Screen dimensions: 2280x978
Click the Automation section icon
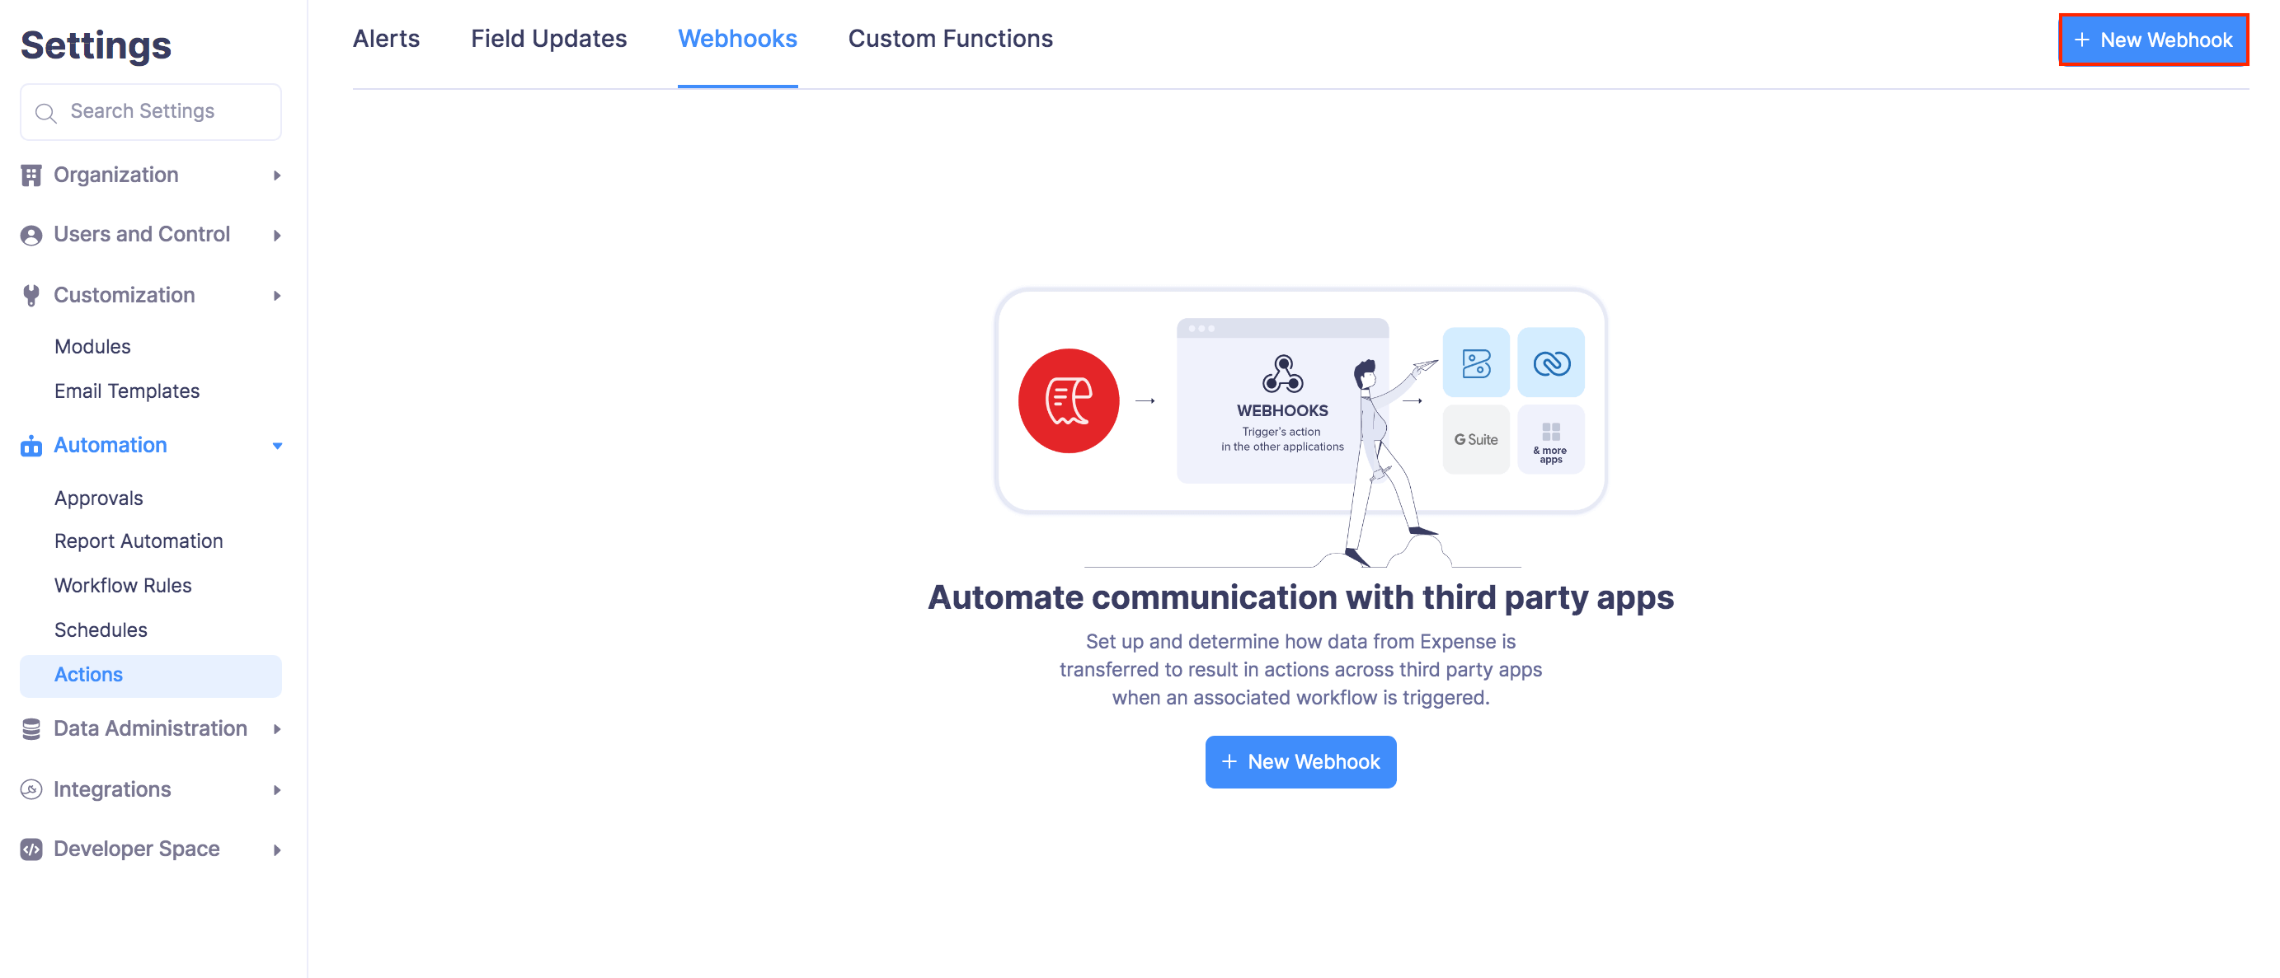point(32,445)
